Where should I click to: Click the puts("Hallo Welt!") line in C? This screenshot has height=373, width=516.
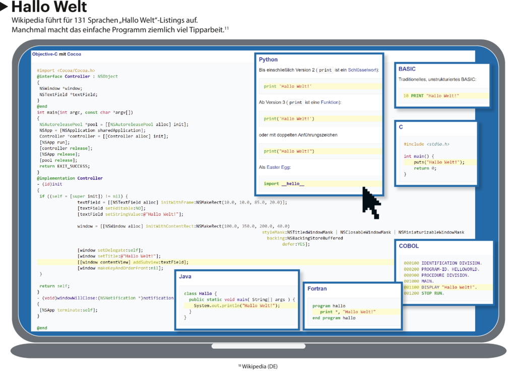coord(438,162)
